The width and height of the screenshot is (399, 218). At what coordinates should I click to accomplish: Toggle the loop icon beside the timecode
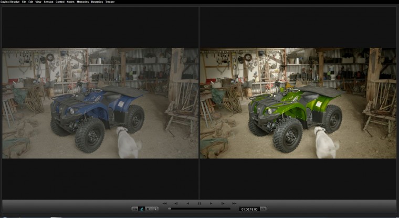pos(263,209)
